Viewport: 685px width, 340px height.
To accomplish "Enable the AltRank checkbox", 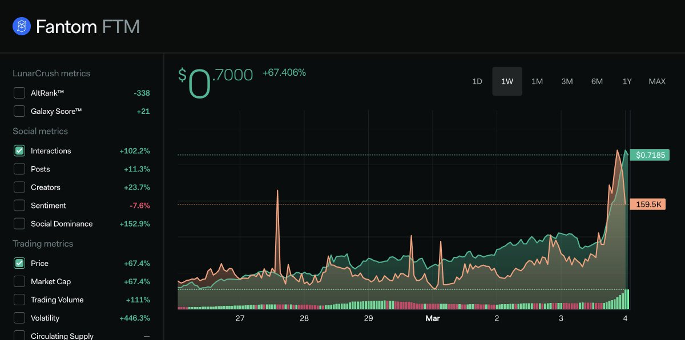I will [x=19, y=93].
